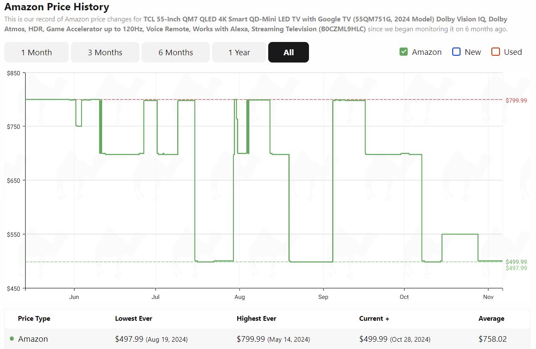Click the $497.99 lowest ever table value
The image size is (536, 349).
coord(129,339)
